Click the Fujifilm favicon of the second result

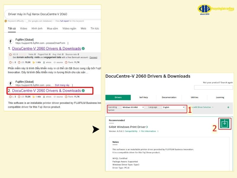pyautogui.click(x=11, y=83)
